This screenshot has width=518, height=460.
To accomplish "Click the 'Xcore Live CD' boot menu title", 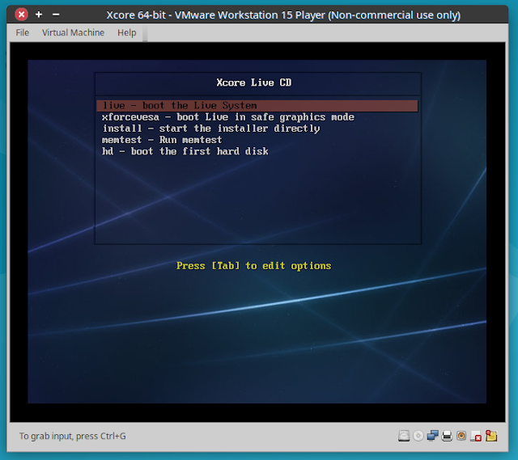I will click(254, 82).
